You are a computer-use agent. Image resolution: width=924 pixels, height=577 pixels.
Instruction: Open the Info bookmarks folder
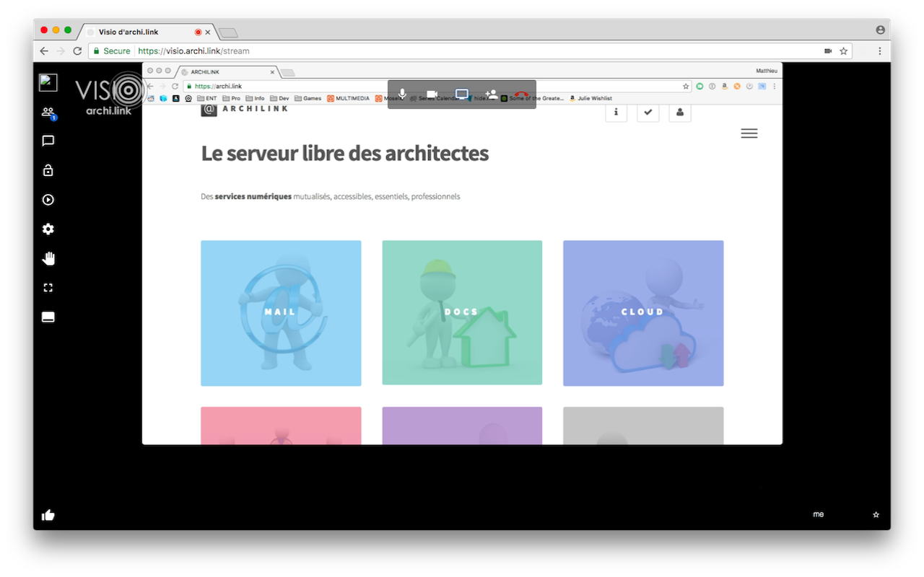tap(255, 98)
